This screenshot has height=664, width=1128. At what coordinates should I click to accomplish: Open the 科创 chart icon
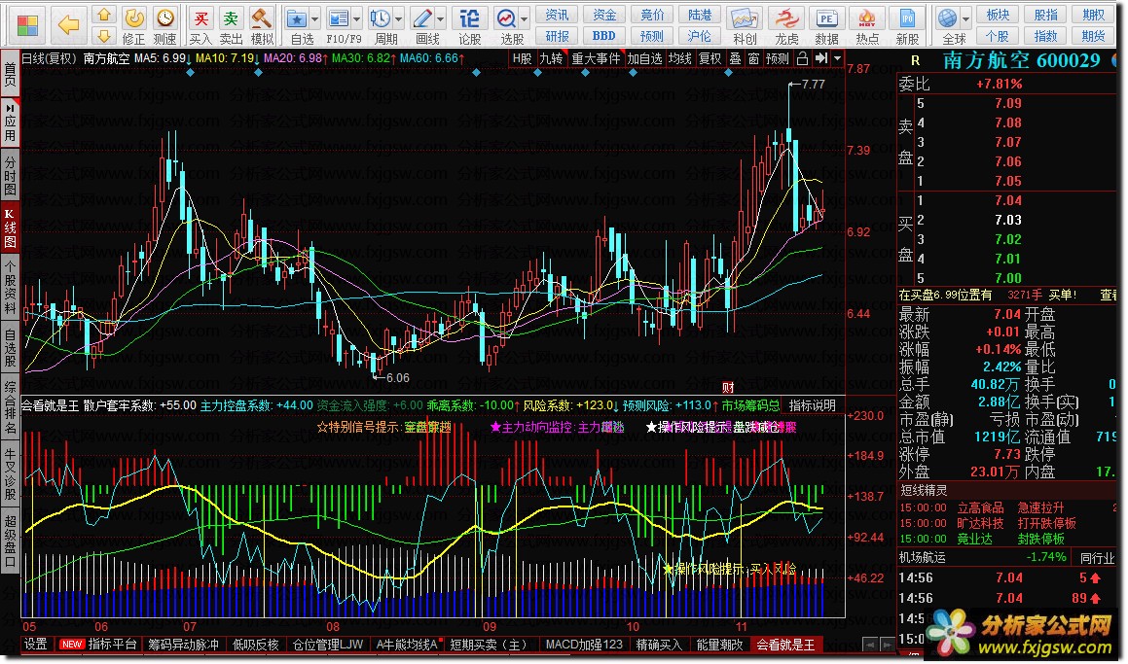(745, 17)
